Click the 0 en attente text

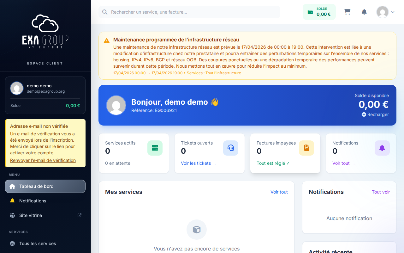pyautogui.click(x=118, y=163)
